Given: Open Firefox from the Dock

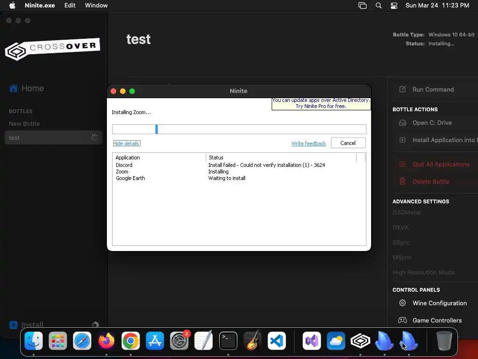Looking at the screenshot, I should click(106, 341).
